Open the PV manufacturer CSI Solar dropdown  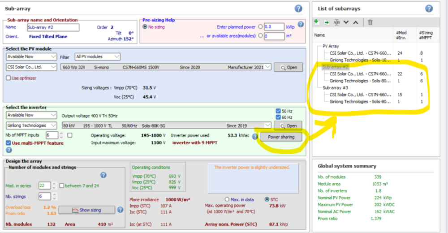pyautogui.click(x=32, y=67)
